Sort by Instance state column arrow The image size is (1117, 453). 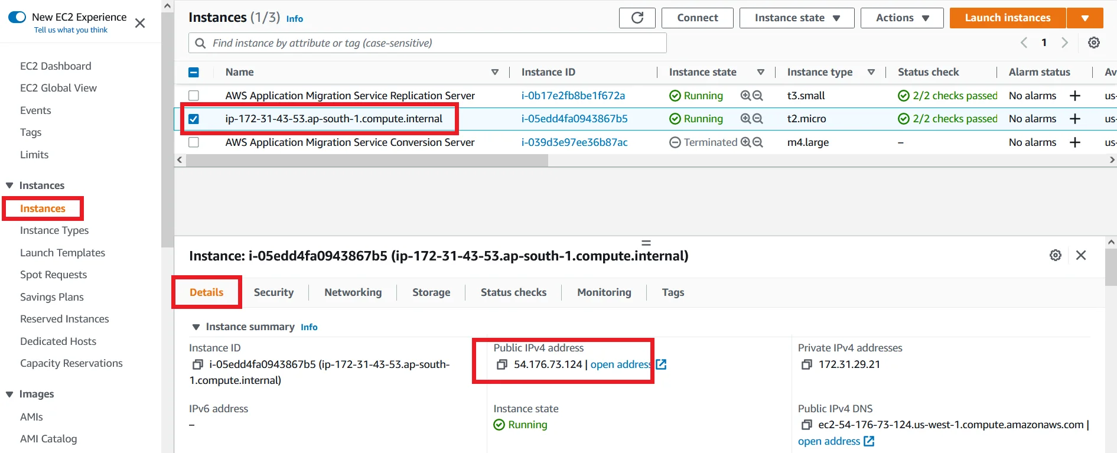pos(761,72)
